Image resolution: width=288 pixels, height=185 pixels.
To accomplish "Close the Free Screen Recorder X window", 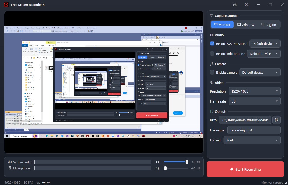I will [x=282, y=5].
